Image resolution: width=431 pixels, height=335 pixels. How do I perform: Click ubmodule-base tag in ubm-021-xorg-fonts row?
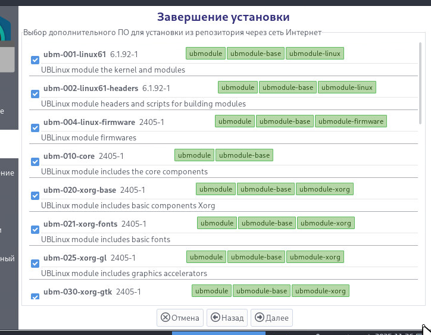coord(267,223)
